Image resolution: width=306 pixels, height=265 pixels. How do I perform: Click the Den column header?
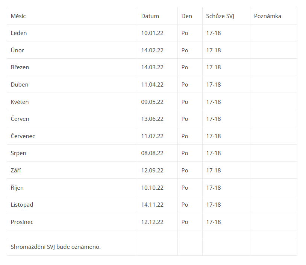[186, 16]
